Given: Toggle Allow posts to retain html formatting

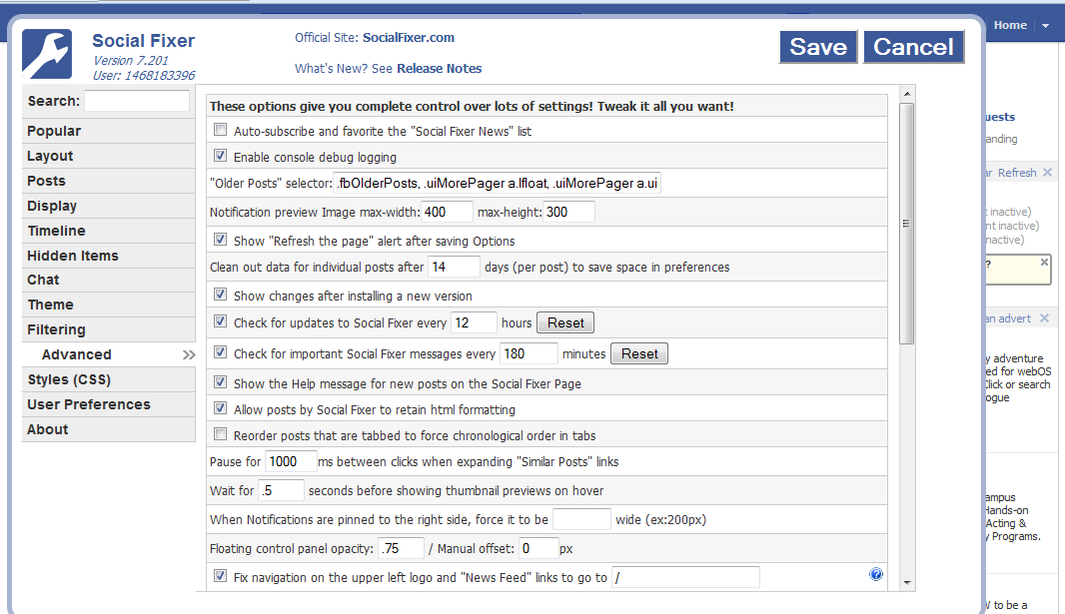Looking at the screenshot, I should click(x=220, y=407).
